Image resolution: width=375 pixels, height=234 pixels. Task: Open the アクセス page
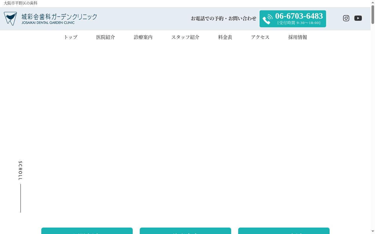pyautogui.click(x=260, y=37)
